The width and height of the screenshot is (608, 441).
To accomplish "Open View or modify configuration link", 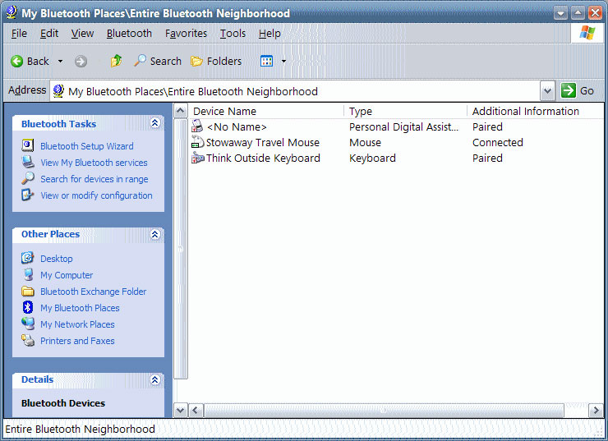I will click(96, 195).
